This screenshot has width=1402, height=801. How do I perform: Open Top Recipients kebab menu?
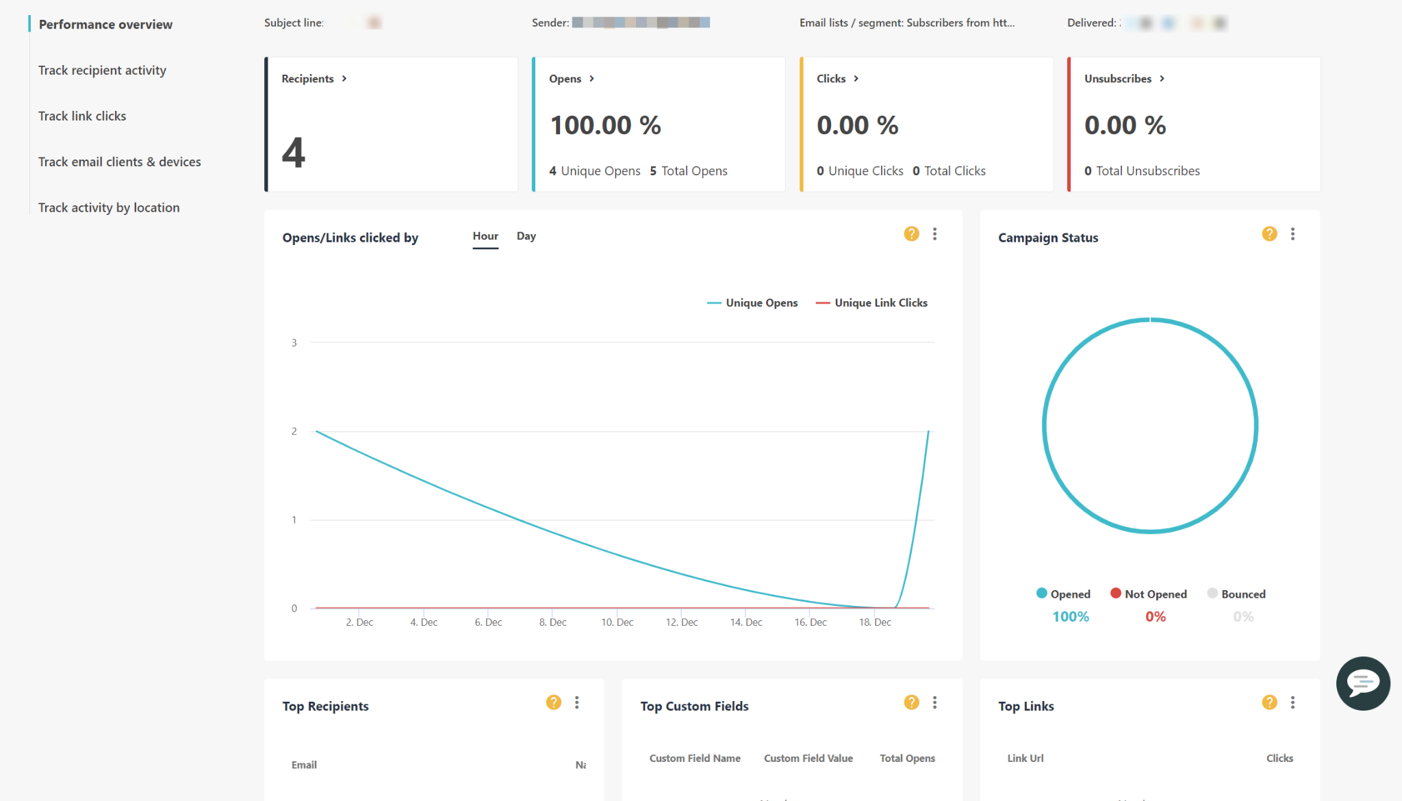(576, 702)
